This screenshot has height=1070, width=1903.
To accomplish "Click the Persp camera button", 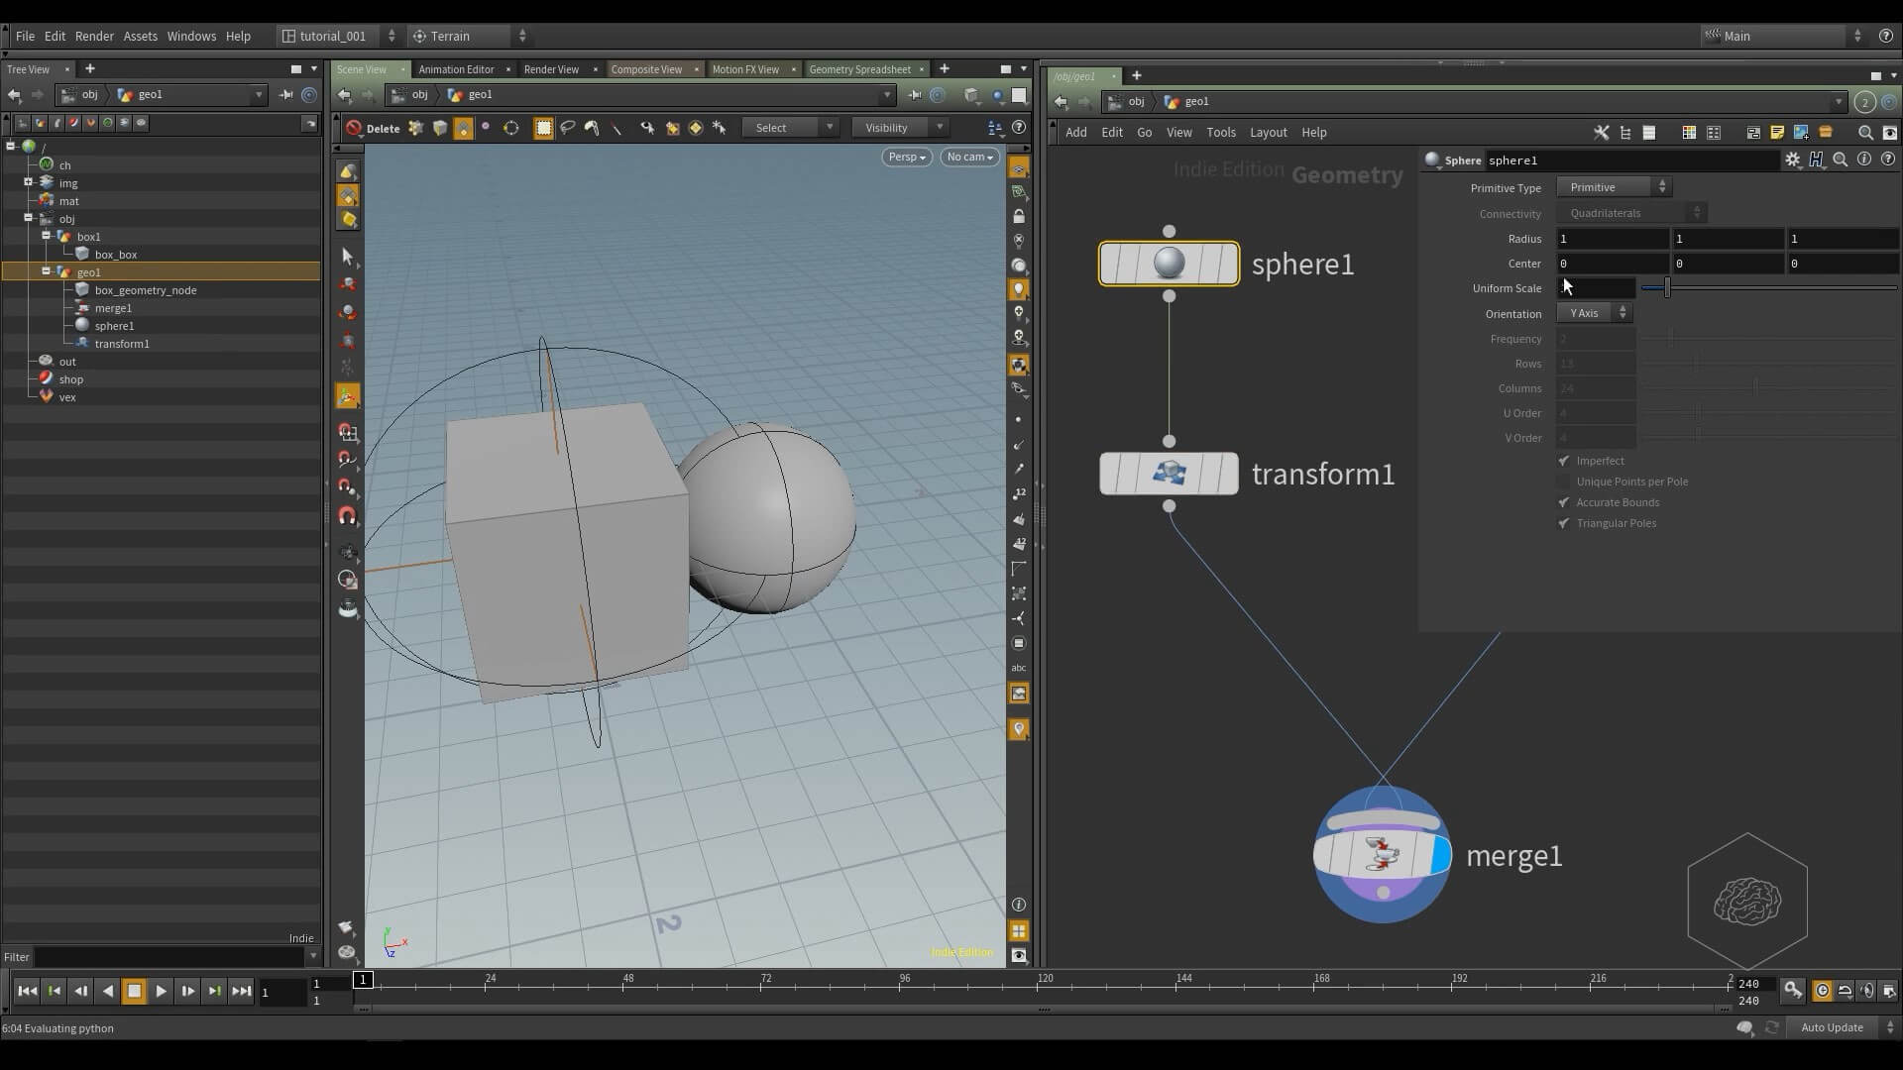I will pyautogui.click(x=906, y=157).
